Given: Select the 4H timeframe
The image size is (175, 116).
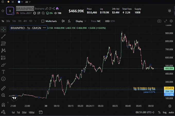Looking at the screenshot, I should 25,21.
